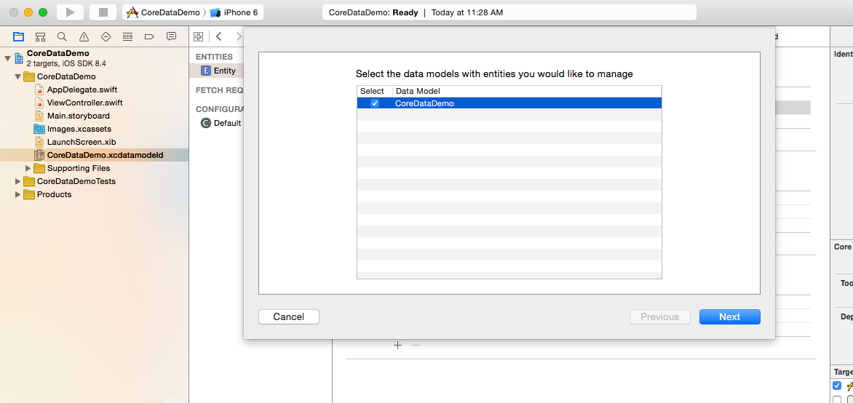Open LaunchScreen.xib file

pyautogui.click(x=82, y=142)
